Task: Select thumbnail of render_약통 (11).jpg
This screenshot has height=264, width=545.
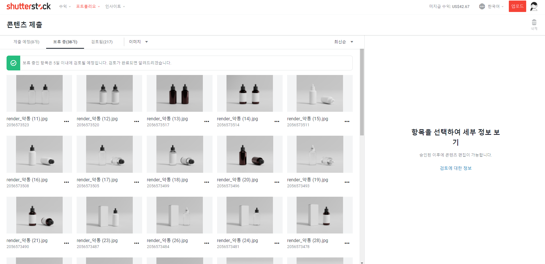Action: tap(39, 93)
